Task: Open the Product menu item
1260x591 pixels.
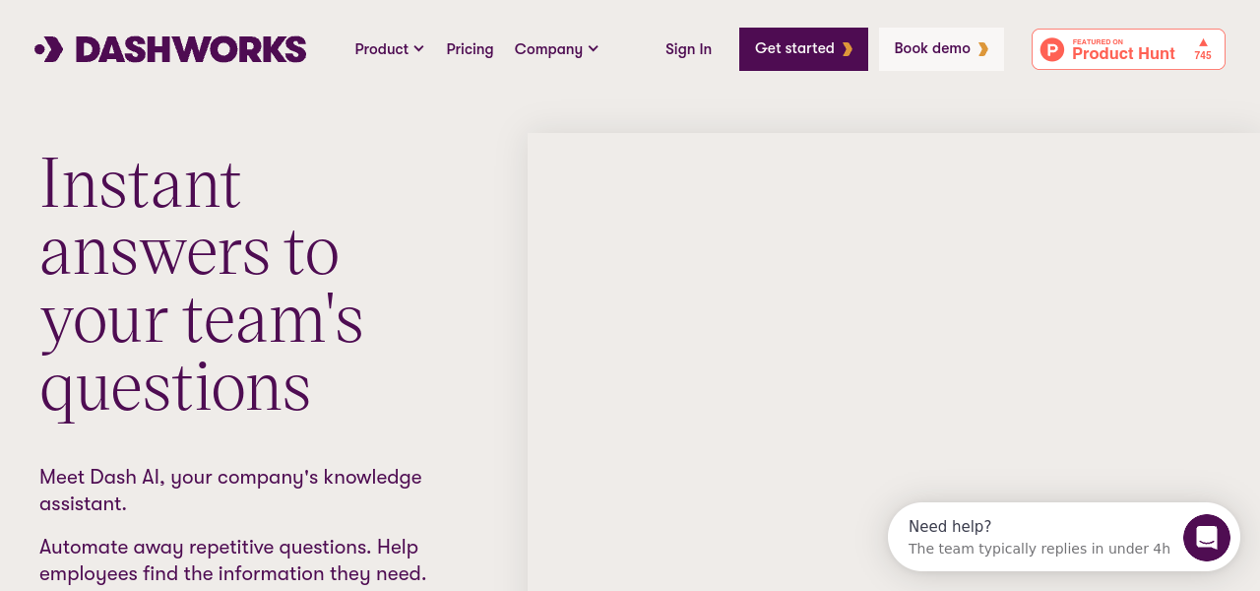Action: pos(381,49)
